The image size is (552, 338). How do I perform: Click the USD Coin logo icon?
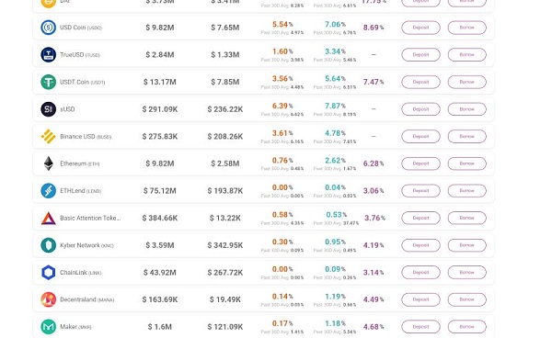[x=48, y=28]
